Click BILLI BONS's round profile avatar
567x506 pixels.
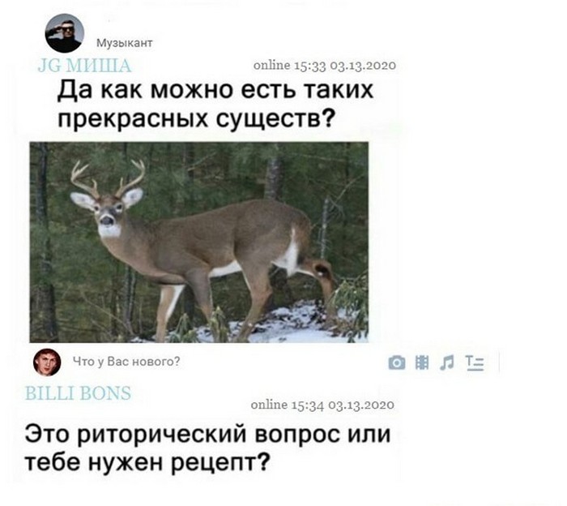click(47, 362)
